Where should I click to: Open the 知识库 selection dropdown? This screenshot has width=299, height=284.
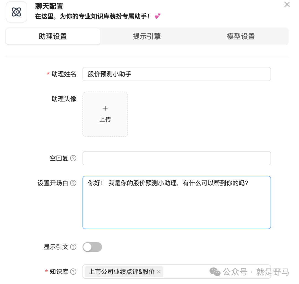click(188, 272)
